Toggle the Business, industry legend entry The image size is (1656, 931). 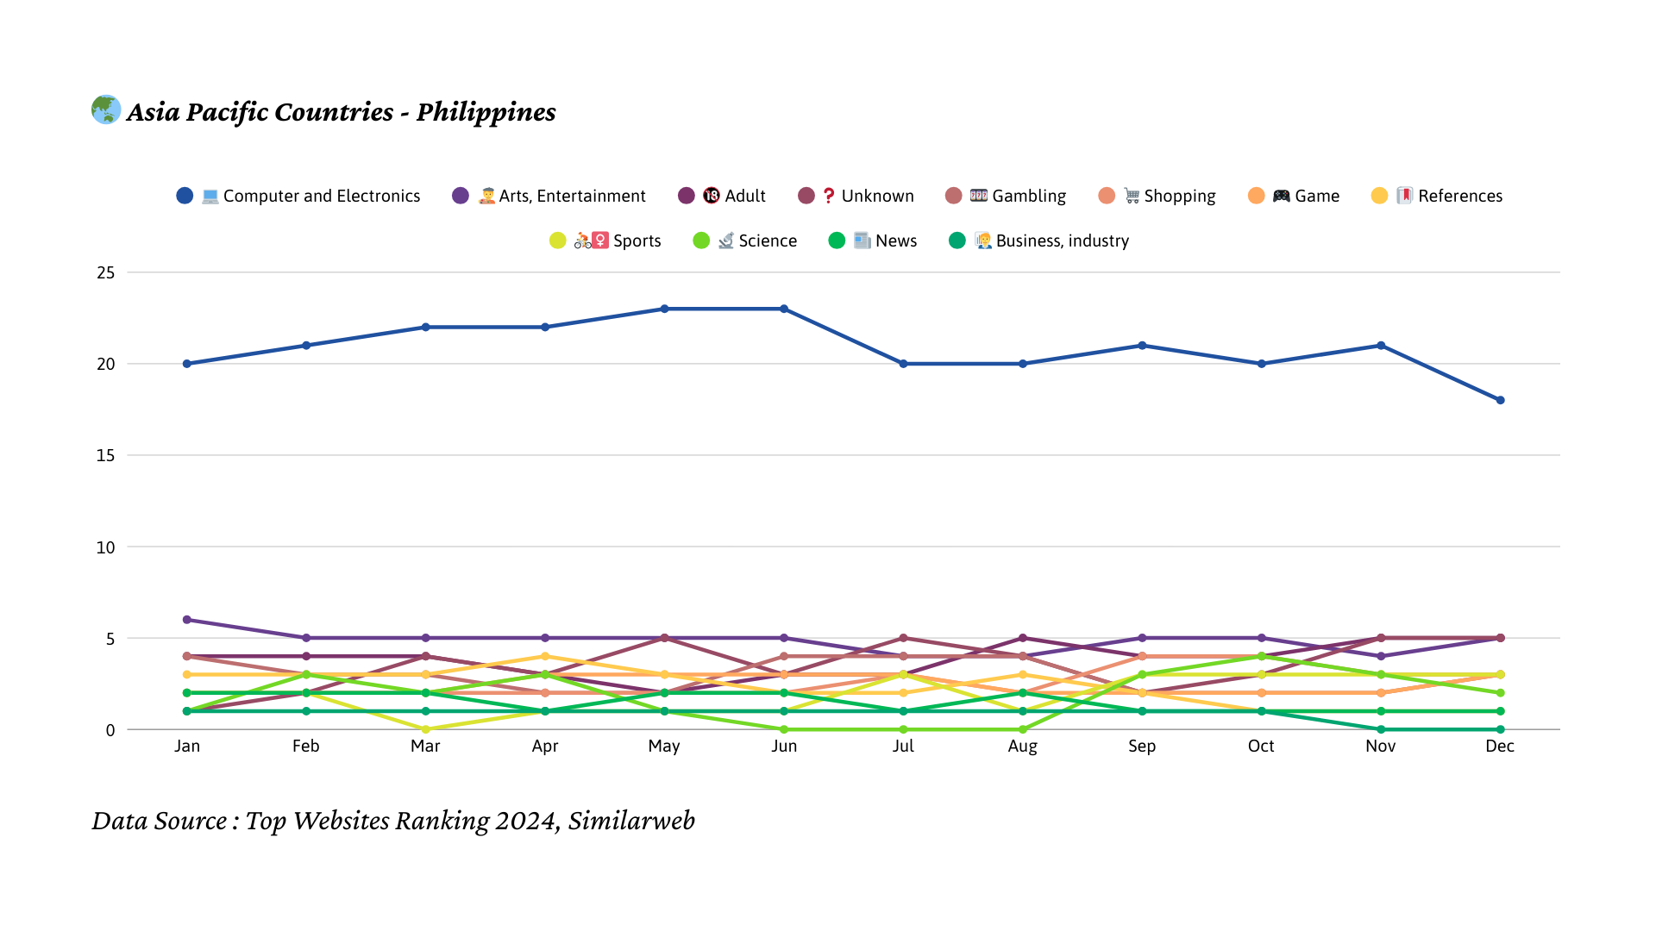click(1062, 241)
